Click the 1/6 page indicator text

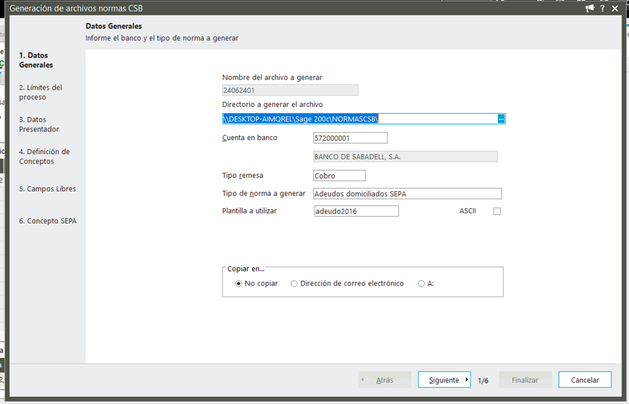pyautogui.click(x=483, y=381)
